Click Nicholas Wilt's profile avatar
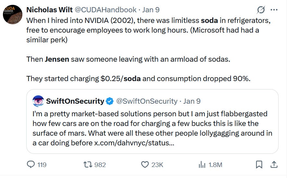287x178 pixels. (x=12, y=15)
